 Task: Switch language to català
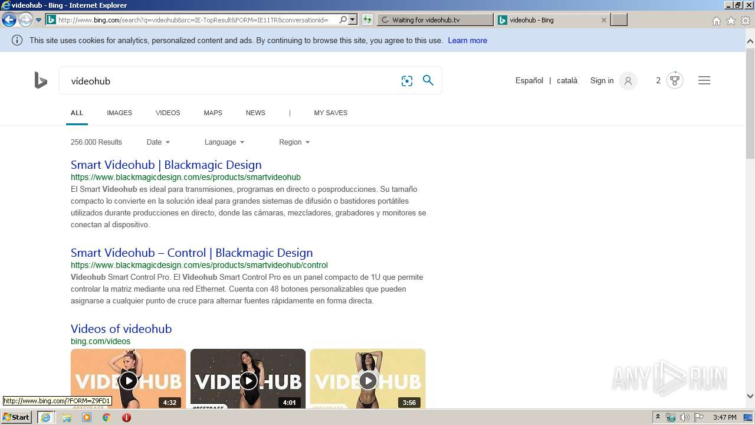567,80
